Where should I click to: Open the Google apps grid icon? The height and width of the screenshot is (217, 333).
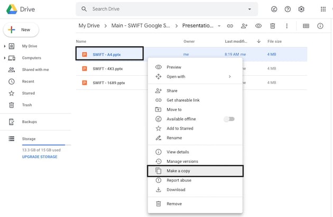(x=323, y=9)
